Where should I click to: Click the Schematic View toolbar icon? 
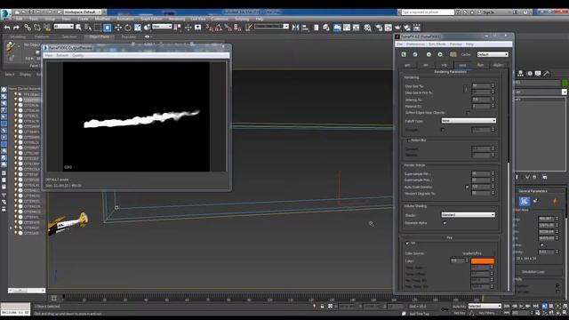click(x=357, y=28)
